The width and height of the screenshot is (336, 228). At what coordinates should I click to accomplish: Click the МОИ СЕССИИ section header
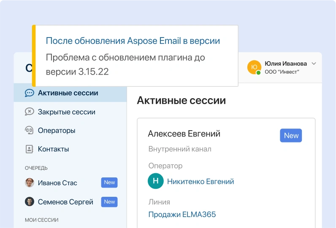tap(41, 220)
